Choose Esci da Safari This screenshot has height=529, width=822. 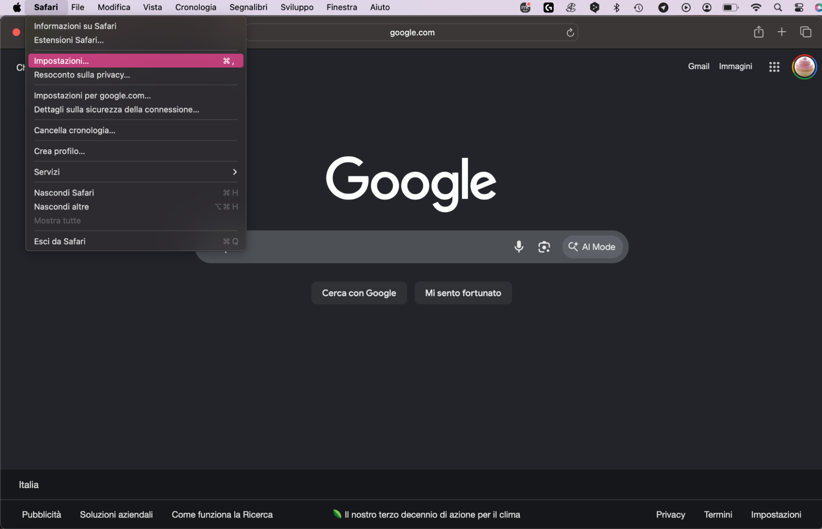point(136,241)
